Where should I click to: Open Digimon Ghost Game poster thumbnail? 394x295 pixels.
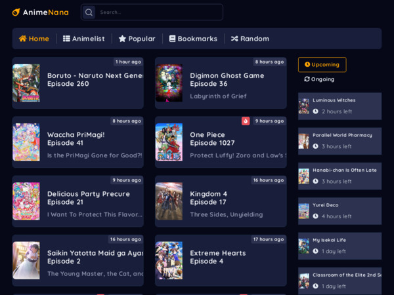coord(169,83)
